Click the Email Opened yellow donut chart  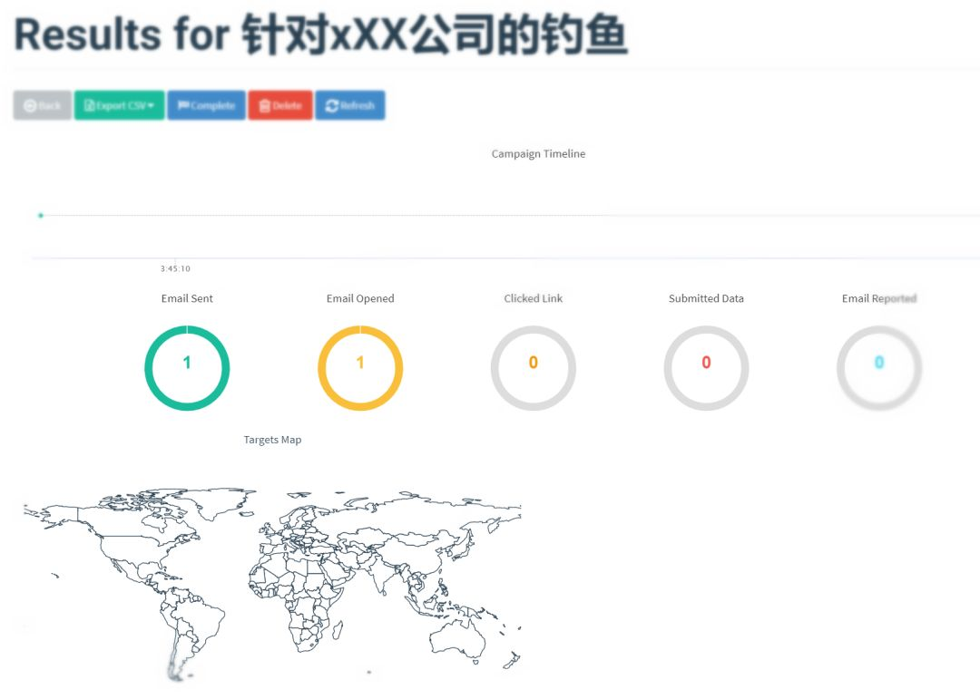pyautogui.click(x=360, y=368)
